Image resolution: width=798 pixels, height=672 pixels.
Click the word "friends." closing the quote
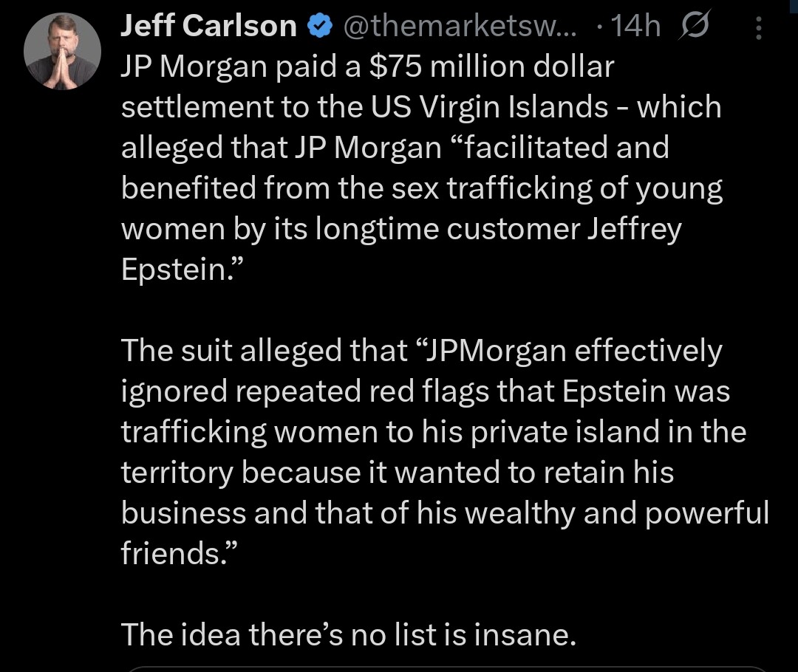click(180, 553)
